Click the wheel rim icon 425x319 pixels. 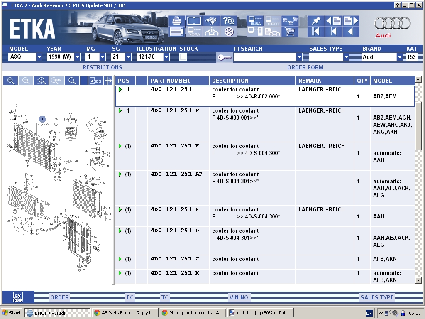click(229, 32)
